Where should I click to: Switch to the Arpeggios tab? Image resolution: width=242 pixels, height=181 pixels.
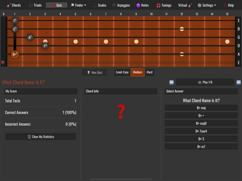coord(121,5)
